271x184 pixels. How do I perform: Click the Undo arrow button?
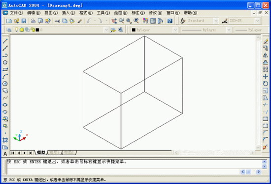click(89, 21)
